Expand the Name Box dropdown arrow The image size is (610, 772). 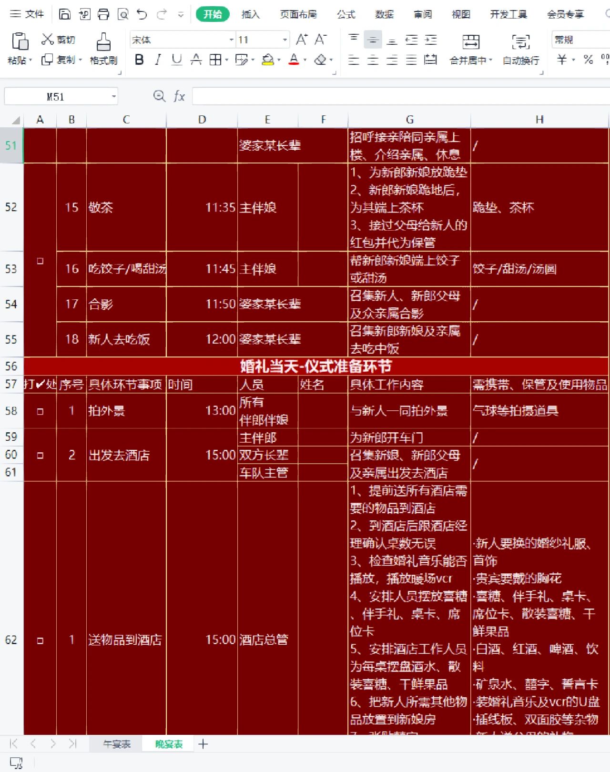coord(113,97)
